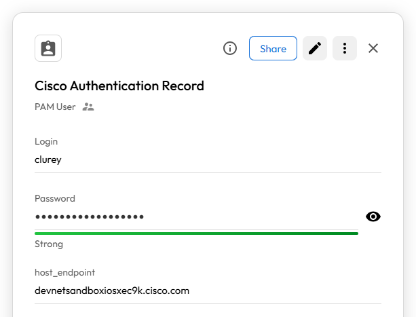Show the password with eye icon
Image resolution: width=416 pixels, height=317 pixels.
tap(373, 217)
